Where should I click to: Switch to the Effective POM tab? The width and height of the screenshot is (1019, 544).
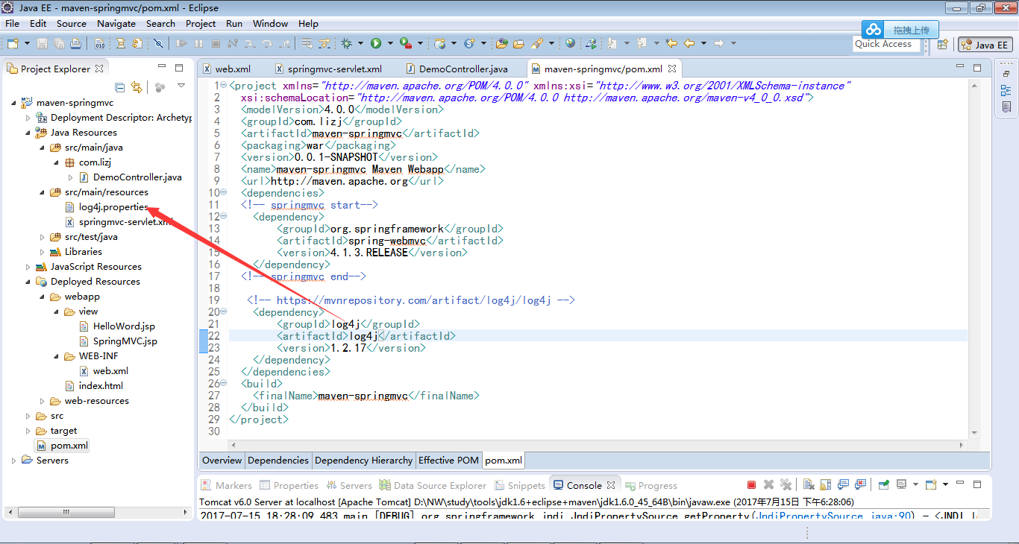[448, 460]
